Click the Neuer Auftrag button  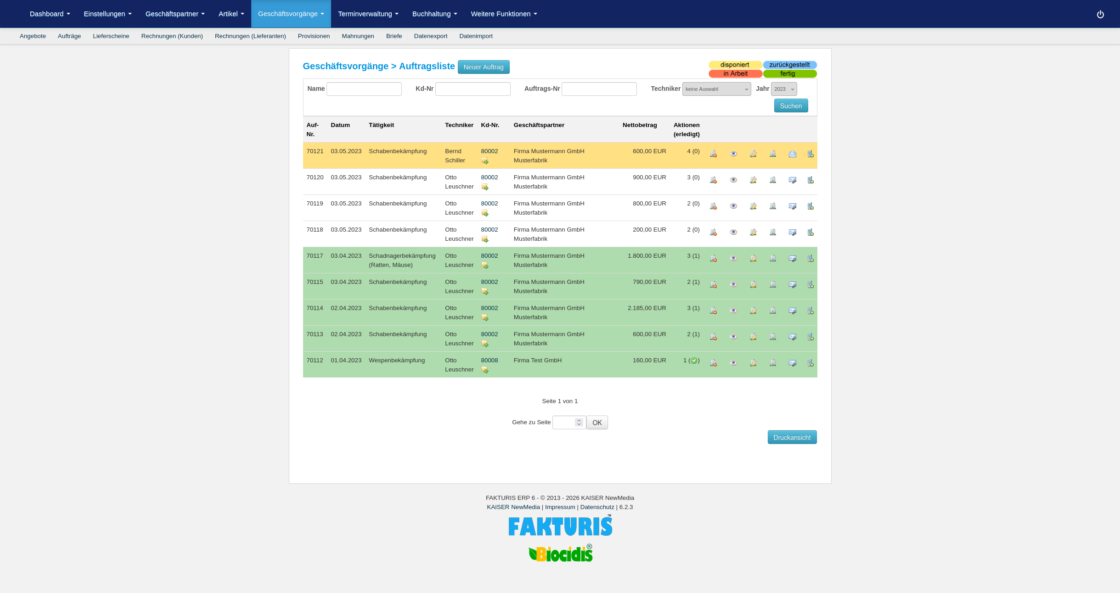coord(483,67)
